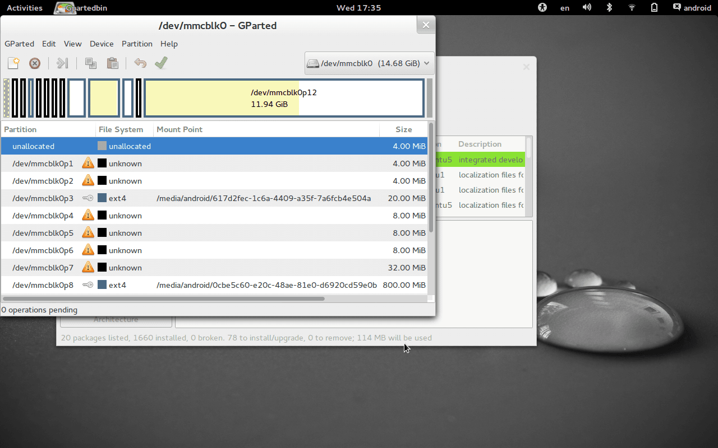Viewport: 718px width, 448px height.
Task: Open the View menu
Action: 72,44
